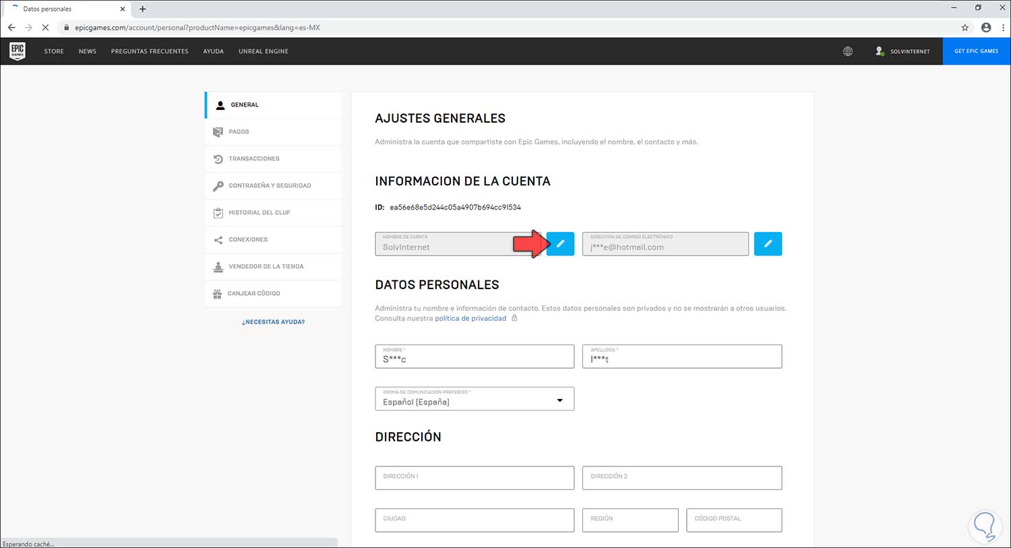Select the Transacciones sidebar tab
1011x548 pixels.
coord(274,159)
